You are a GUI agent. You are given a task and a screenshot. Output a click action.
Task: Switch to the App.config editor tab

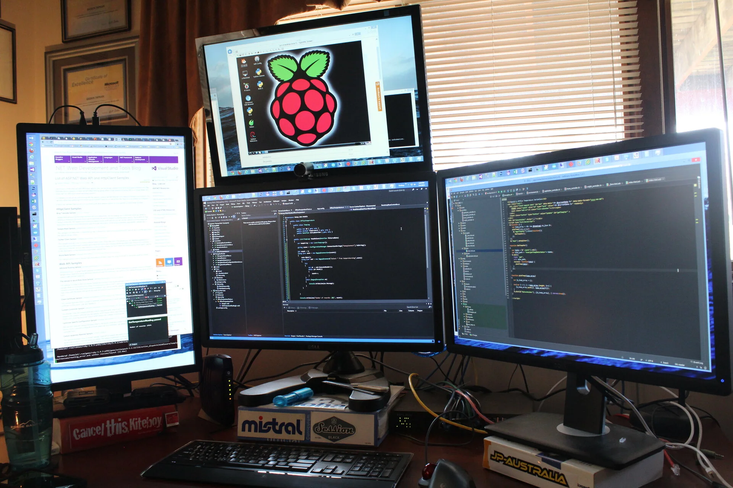click(x=321, y=209)
